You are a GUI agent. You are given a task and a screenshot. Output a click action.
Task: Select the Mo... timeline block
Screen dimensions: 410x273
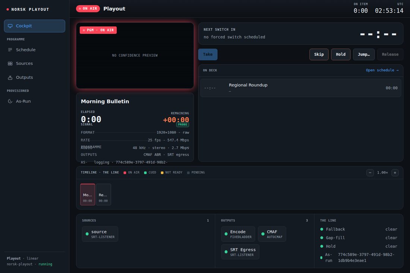click(88, 194)
